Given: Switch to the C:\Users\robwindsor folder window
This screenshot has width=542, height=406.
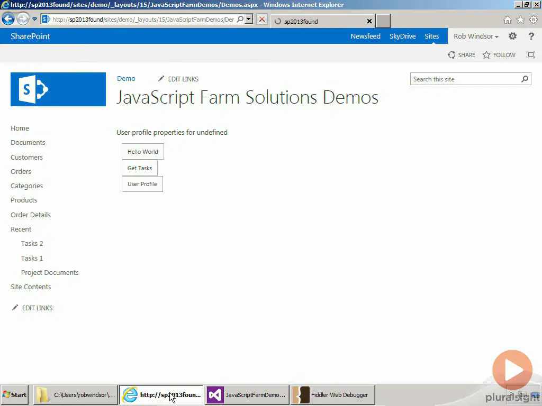Looking at the screenshot, I should 75,394.
